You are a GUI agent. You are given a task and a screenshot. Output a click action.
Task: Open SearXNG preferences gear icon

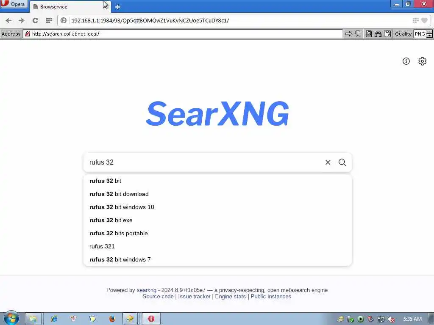(x=423, y=61)
